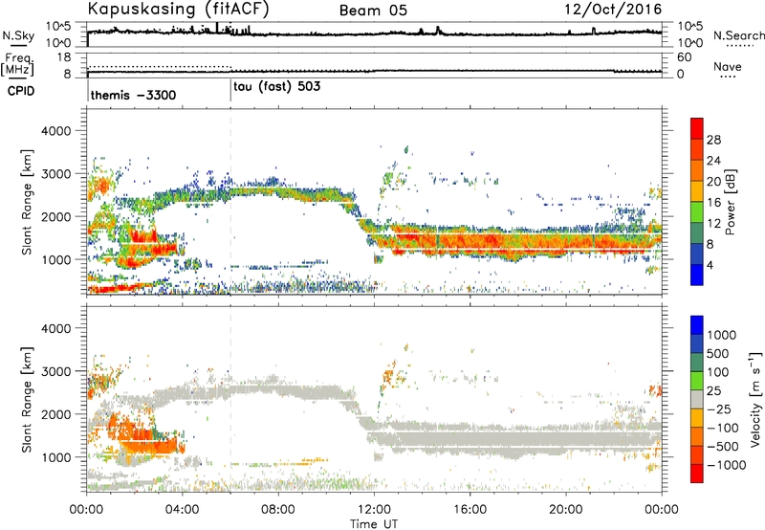Click the '08:00' time axis label

click(x=278, y=510)
